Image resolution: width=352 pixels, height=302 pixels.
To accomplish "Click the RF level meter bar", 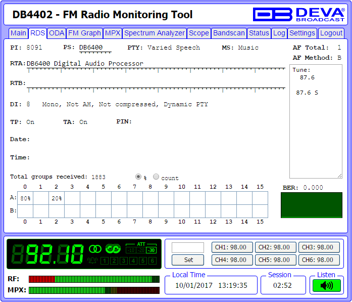I will [94, 279].
